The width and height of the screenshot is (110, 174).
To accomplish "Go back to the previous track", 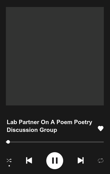I will (29, 161).
